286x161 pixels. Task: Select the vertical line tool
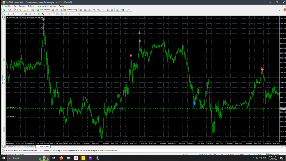[13, 14]
